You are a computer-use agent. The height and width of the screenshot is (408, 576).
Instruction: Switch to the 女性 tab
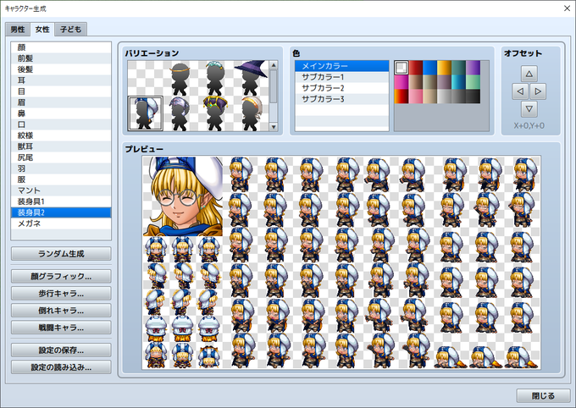[x=42, y=29]
